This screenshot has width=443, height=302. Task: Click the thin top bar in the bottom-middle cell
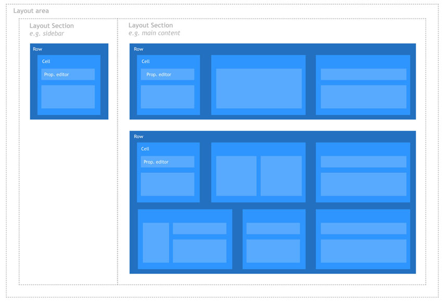tap(273, 228)
